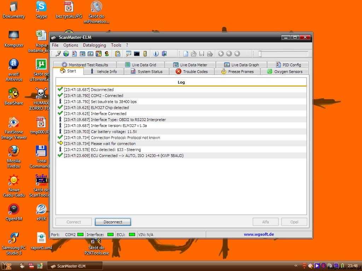The image size is (362, 271).
Task: Open the Tools menu
Action: point(116,45)
